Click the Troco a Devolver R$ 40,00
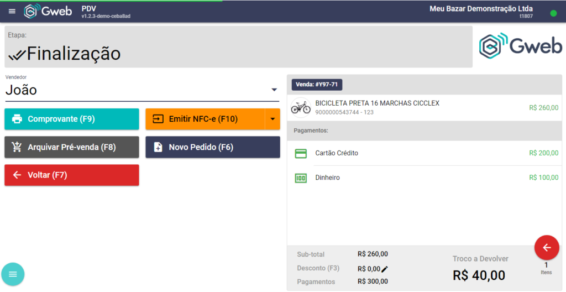 coord(481,269)
